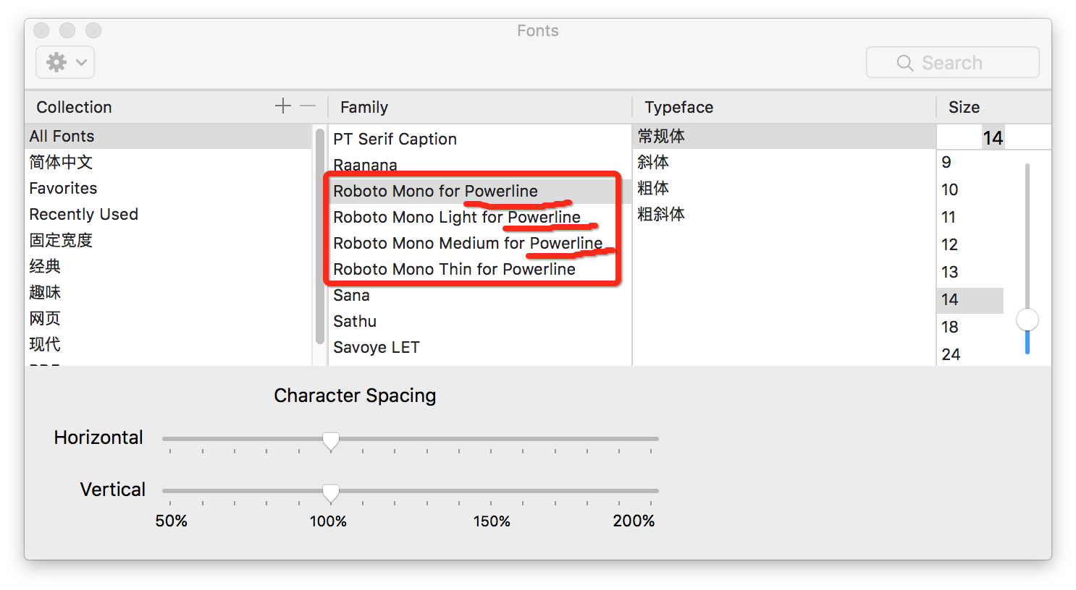
Task: Click the Family column header
Action: tap(479, 107)
